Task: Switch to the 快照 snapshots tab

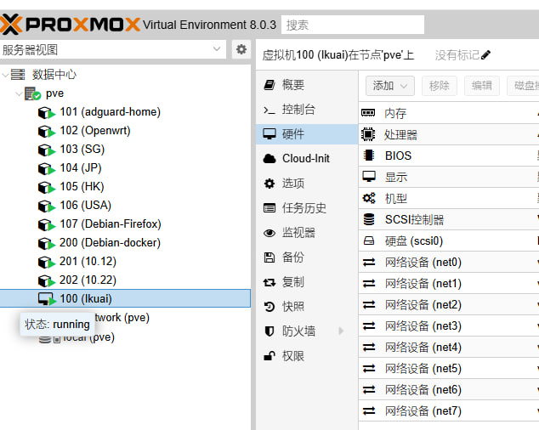Action: pyautogui.click(x=292, y=306)
